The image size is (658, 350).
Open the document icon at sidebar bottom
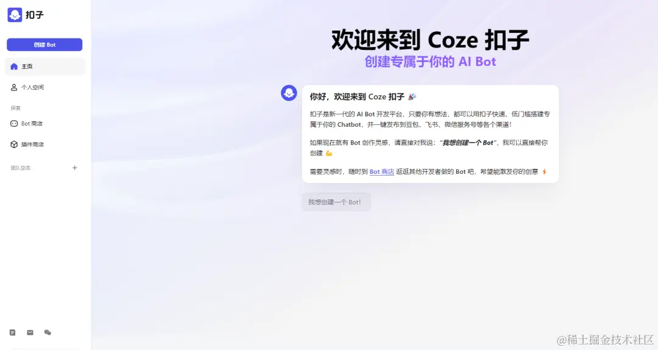click(13, 332)
